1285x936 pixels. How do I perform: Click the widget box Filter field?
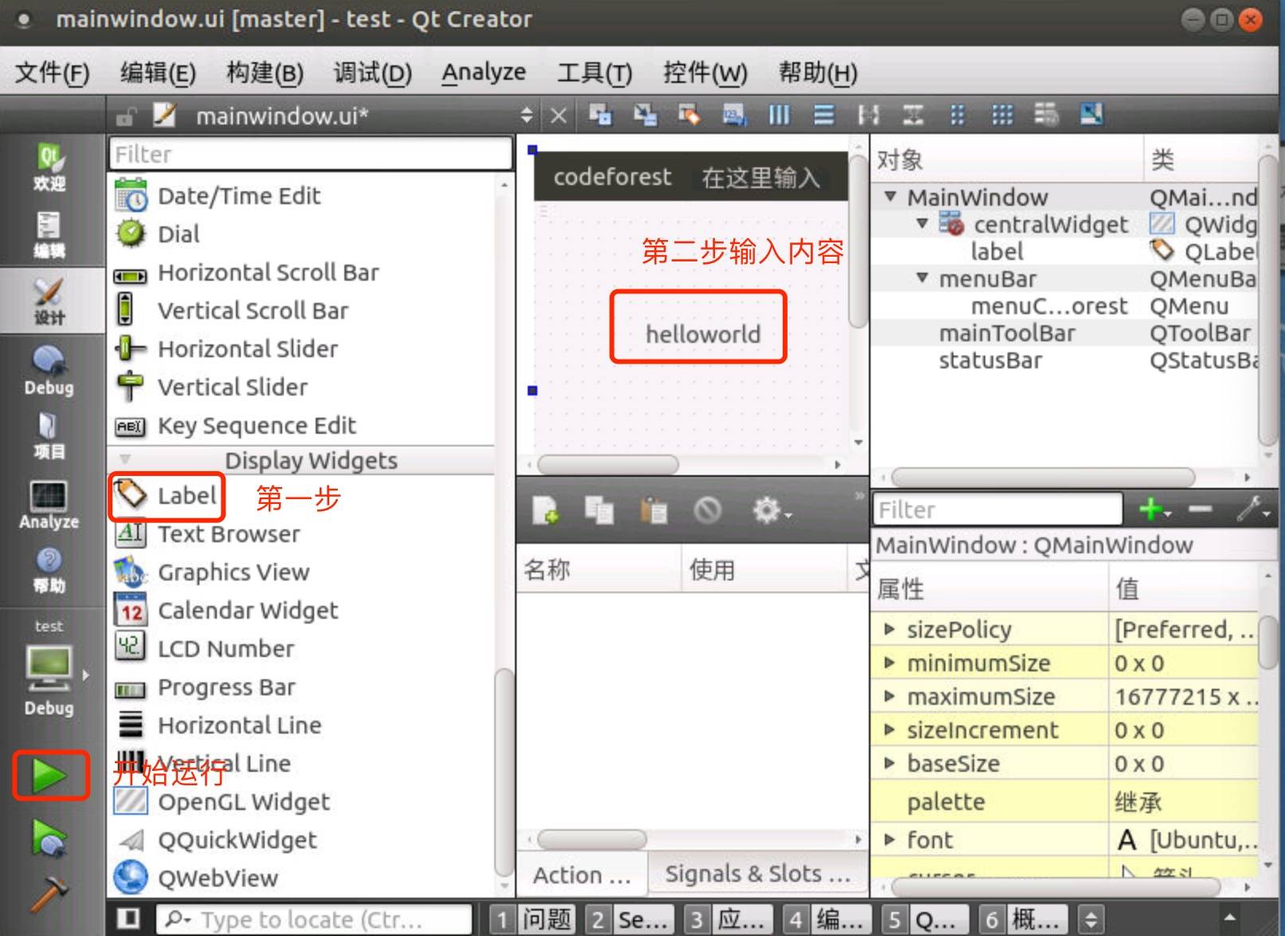point(310,153)
